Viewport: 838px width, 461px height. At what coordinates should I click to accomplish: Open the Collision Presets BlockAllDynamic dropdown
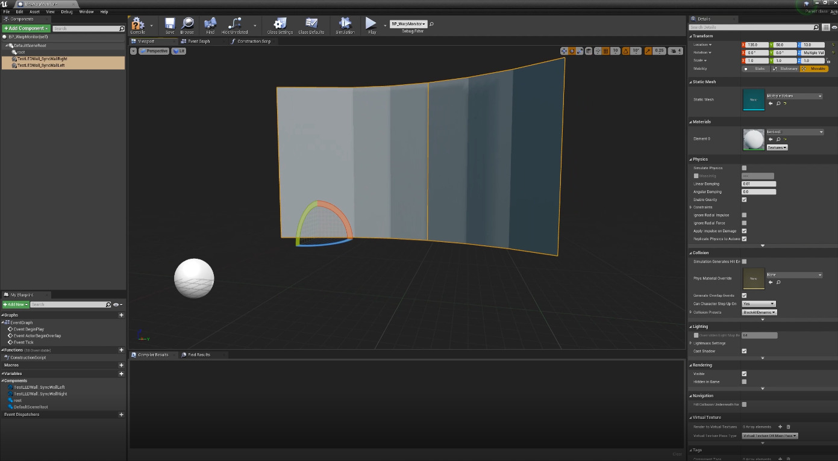click(759, 312)
